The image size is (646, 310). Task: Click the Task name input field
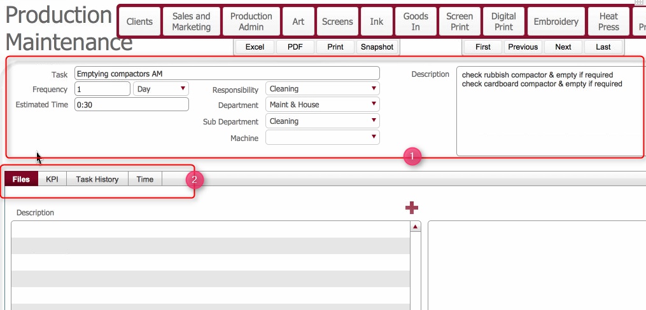pyautogui.click(x=227, y=73)
